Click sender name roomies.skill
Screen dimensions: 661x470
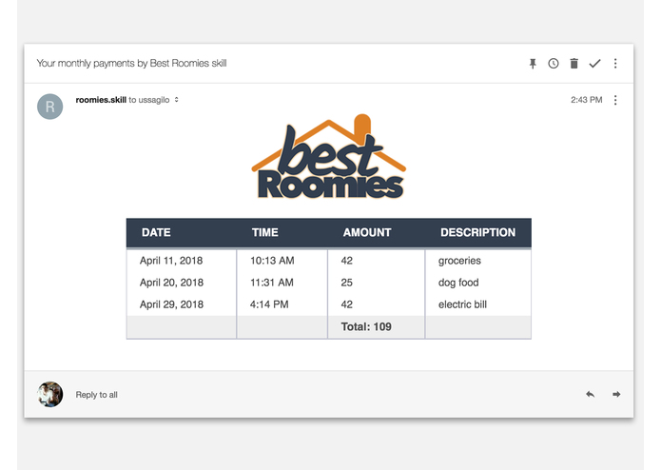click(x=101, y=100)
